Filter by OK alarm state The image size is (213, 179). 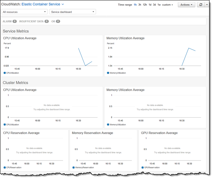pos(56,21)
